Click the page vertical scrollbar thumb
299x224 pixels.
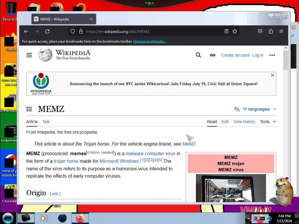pyautogui.click(x=286, y=60)
